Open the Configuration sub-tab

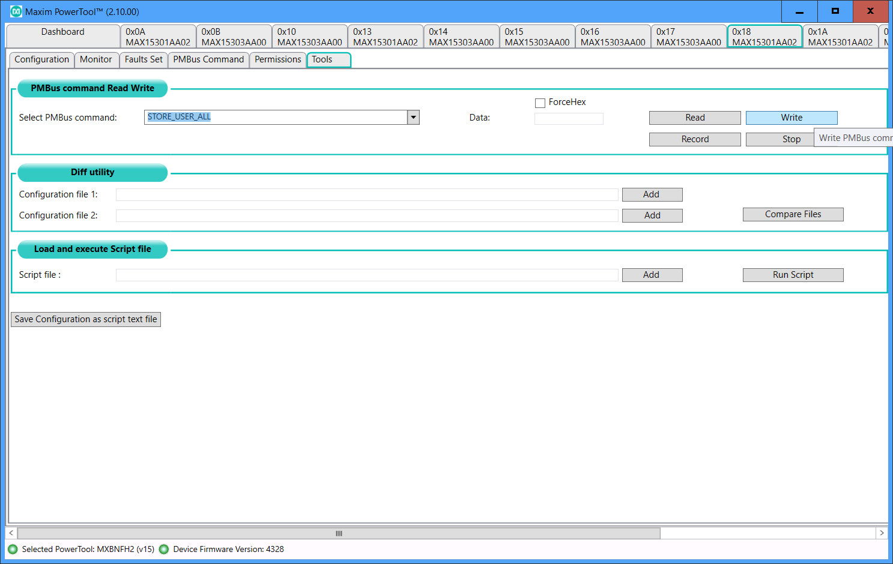42,59
